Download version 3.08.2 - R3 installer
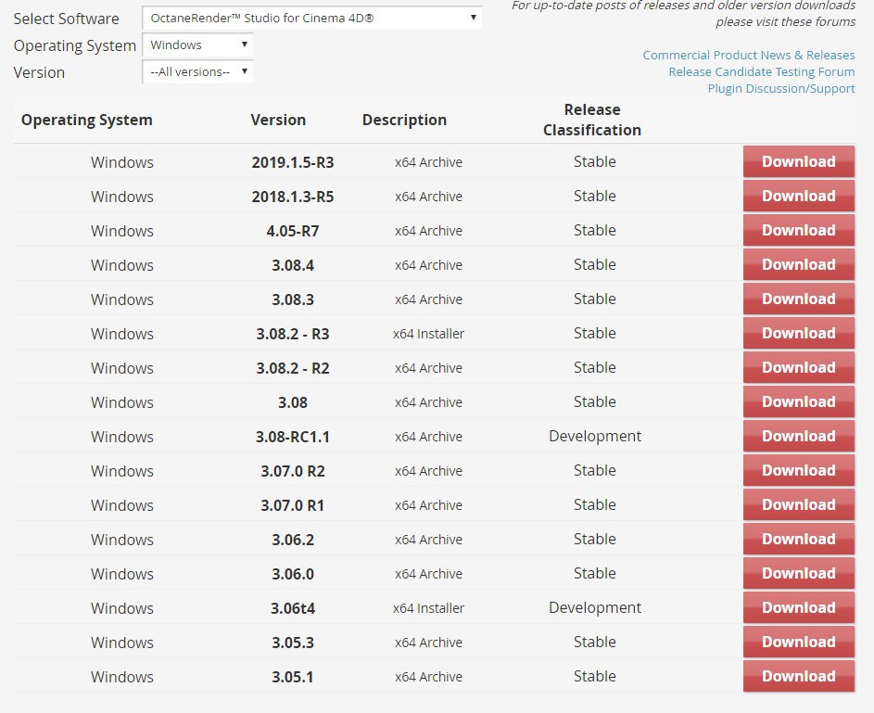The width and height of the screenshot is (874, 713). coord(798,334)
